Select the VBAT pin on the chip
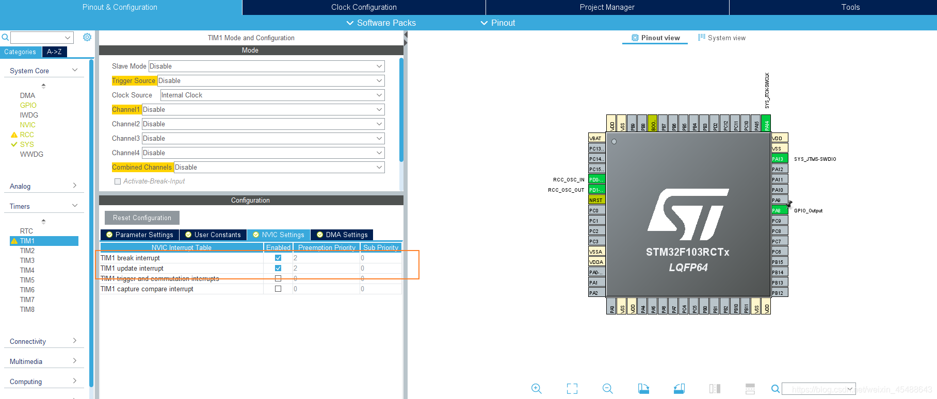 [596, 138]
